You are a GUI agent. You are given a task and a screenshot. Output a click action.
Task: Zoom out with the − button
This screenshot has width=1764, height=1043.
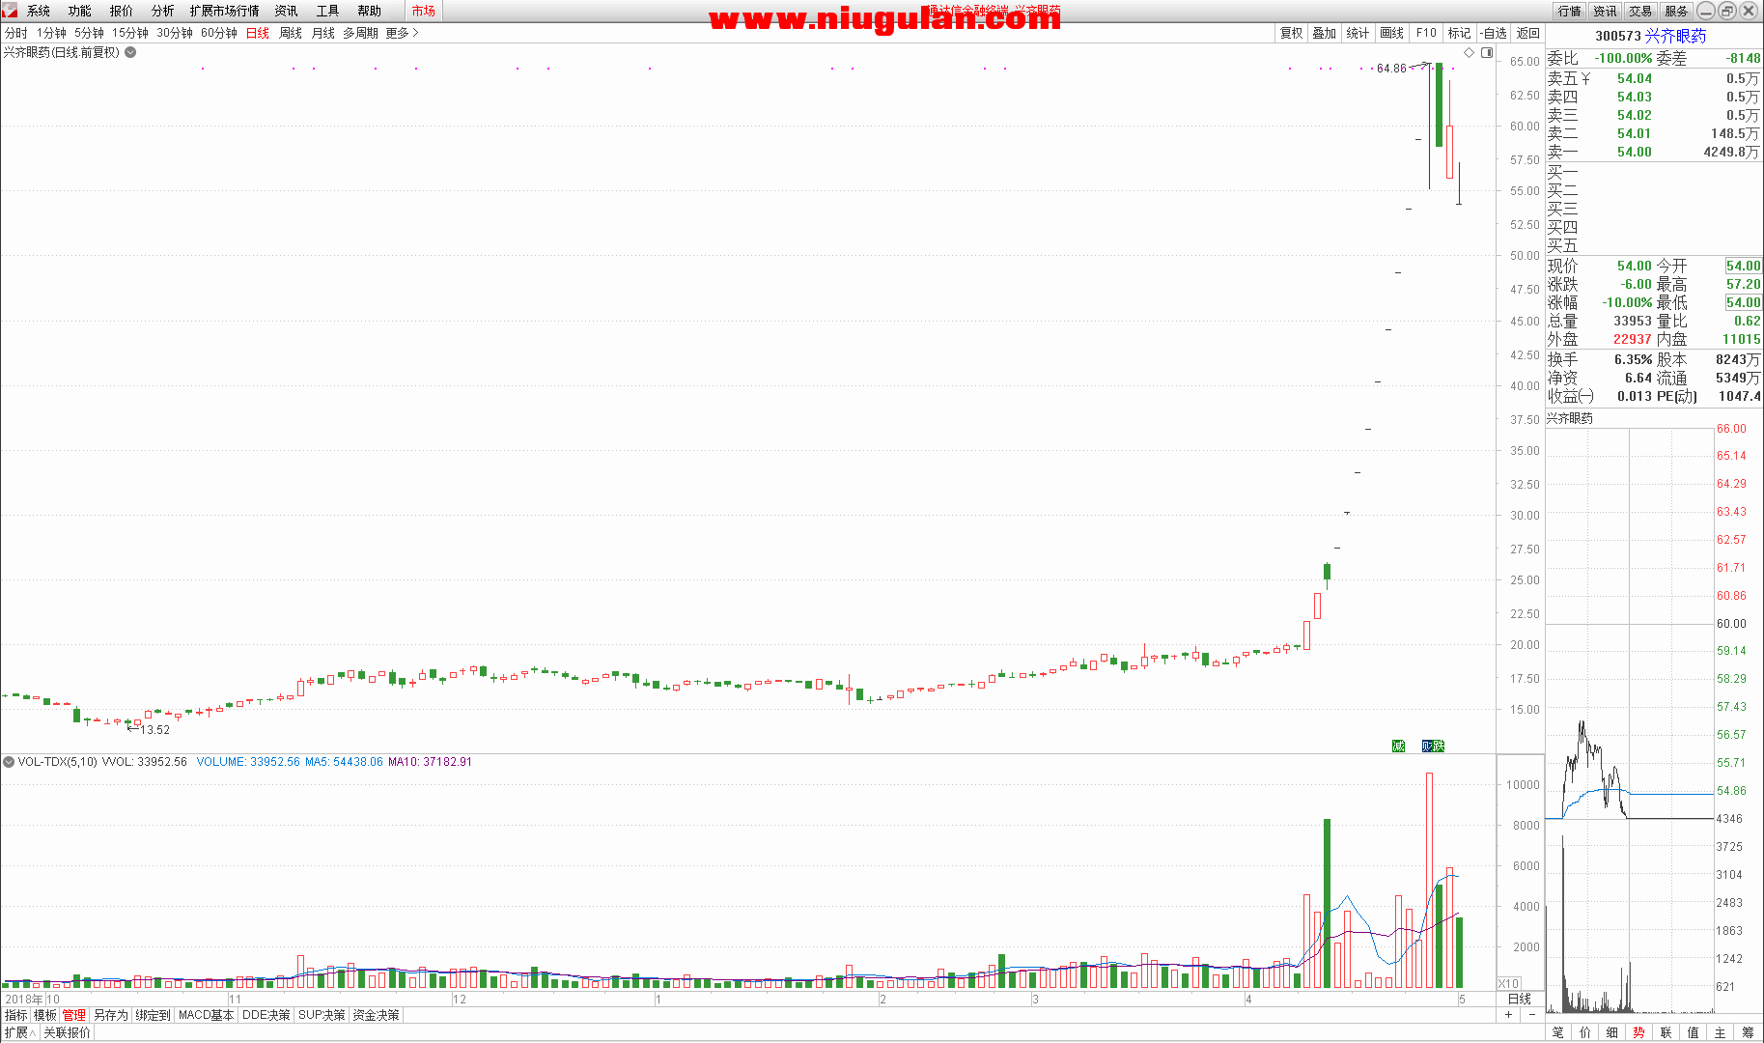(1530, 1015)
